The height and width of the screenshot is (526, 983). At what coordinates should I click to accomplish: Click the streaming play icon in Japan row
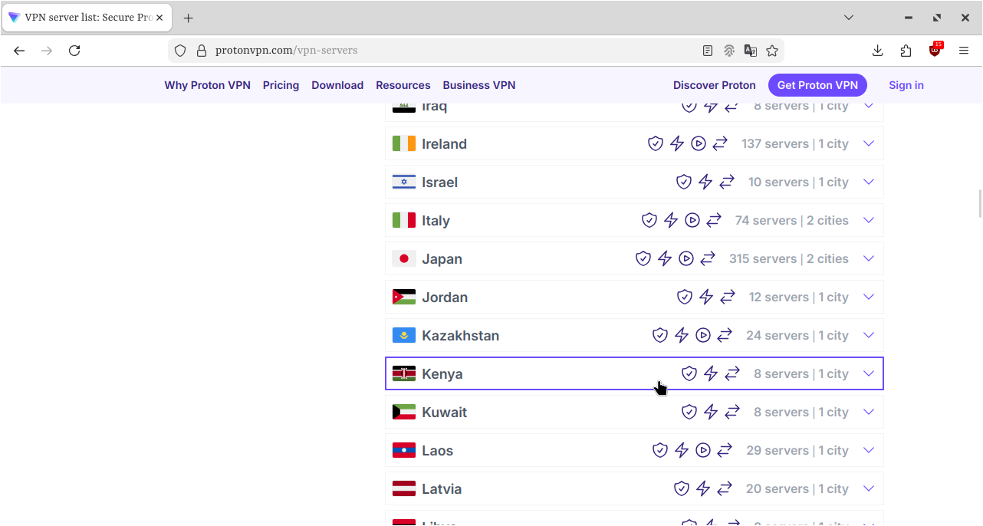(x=686, y=258)
